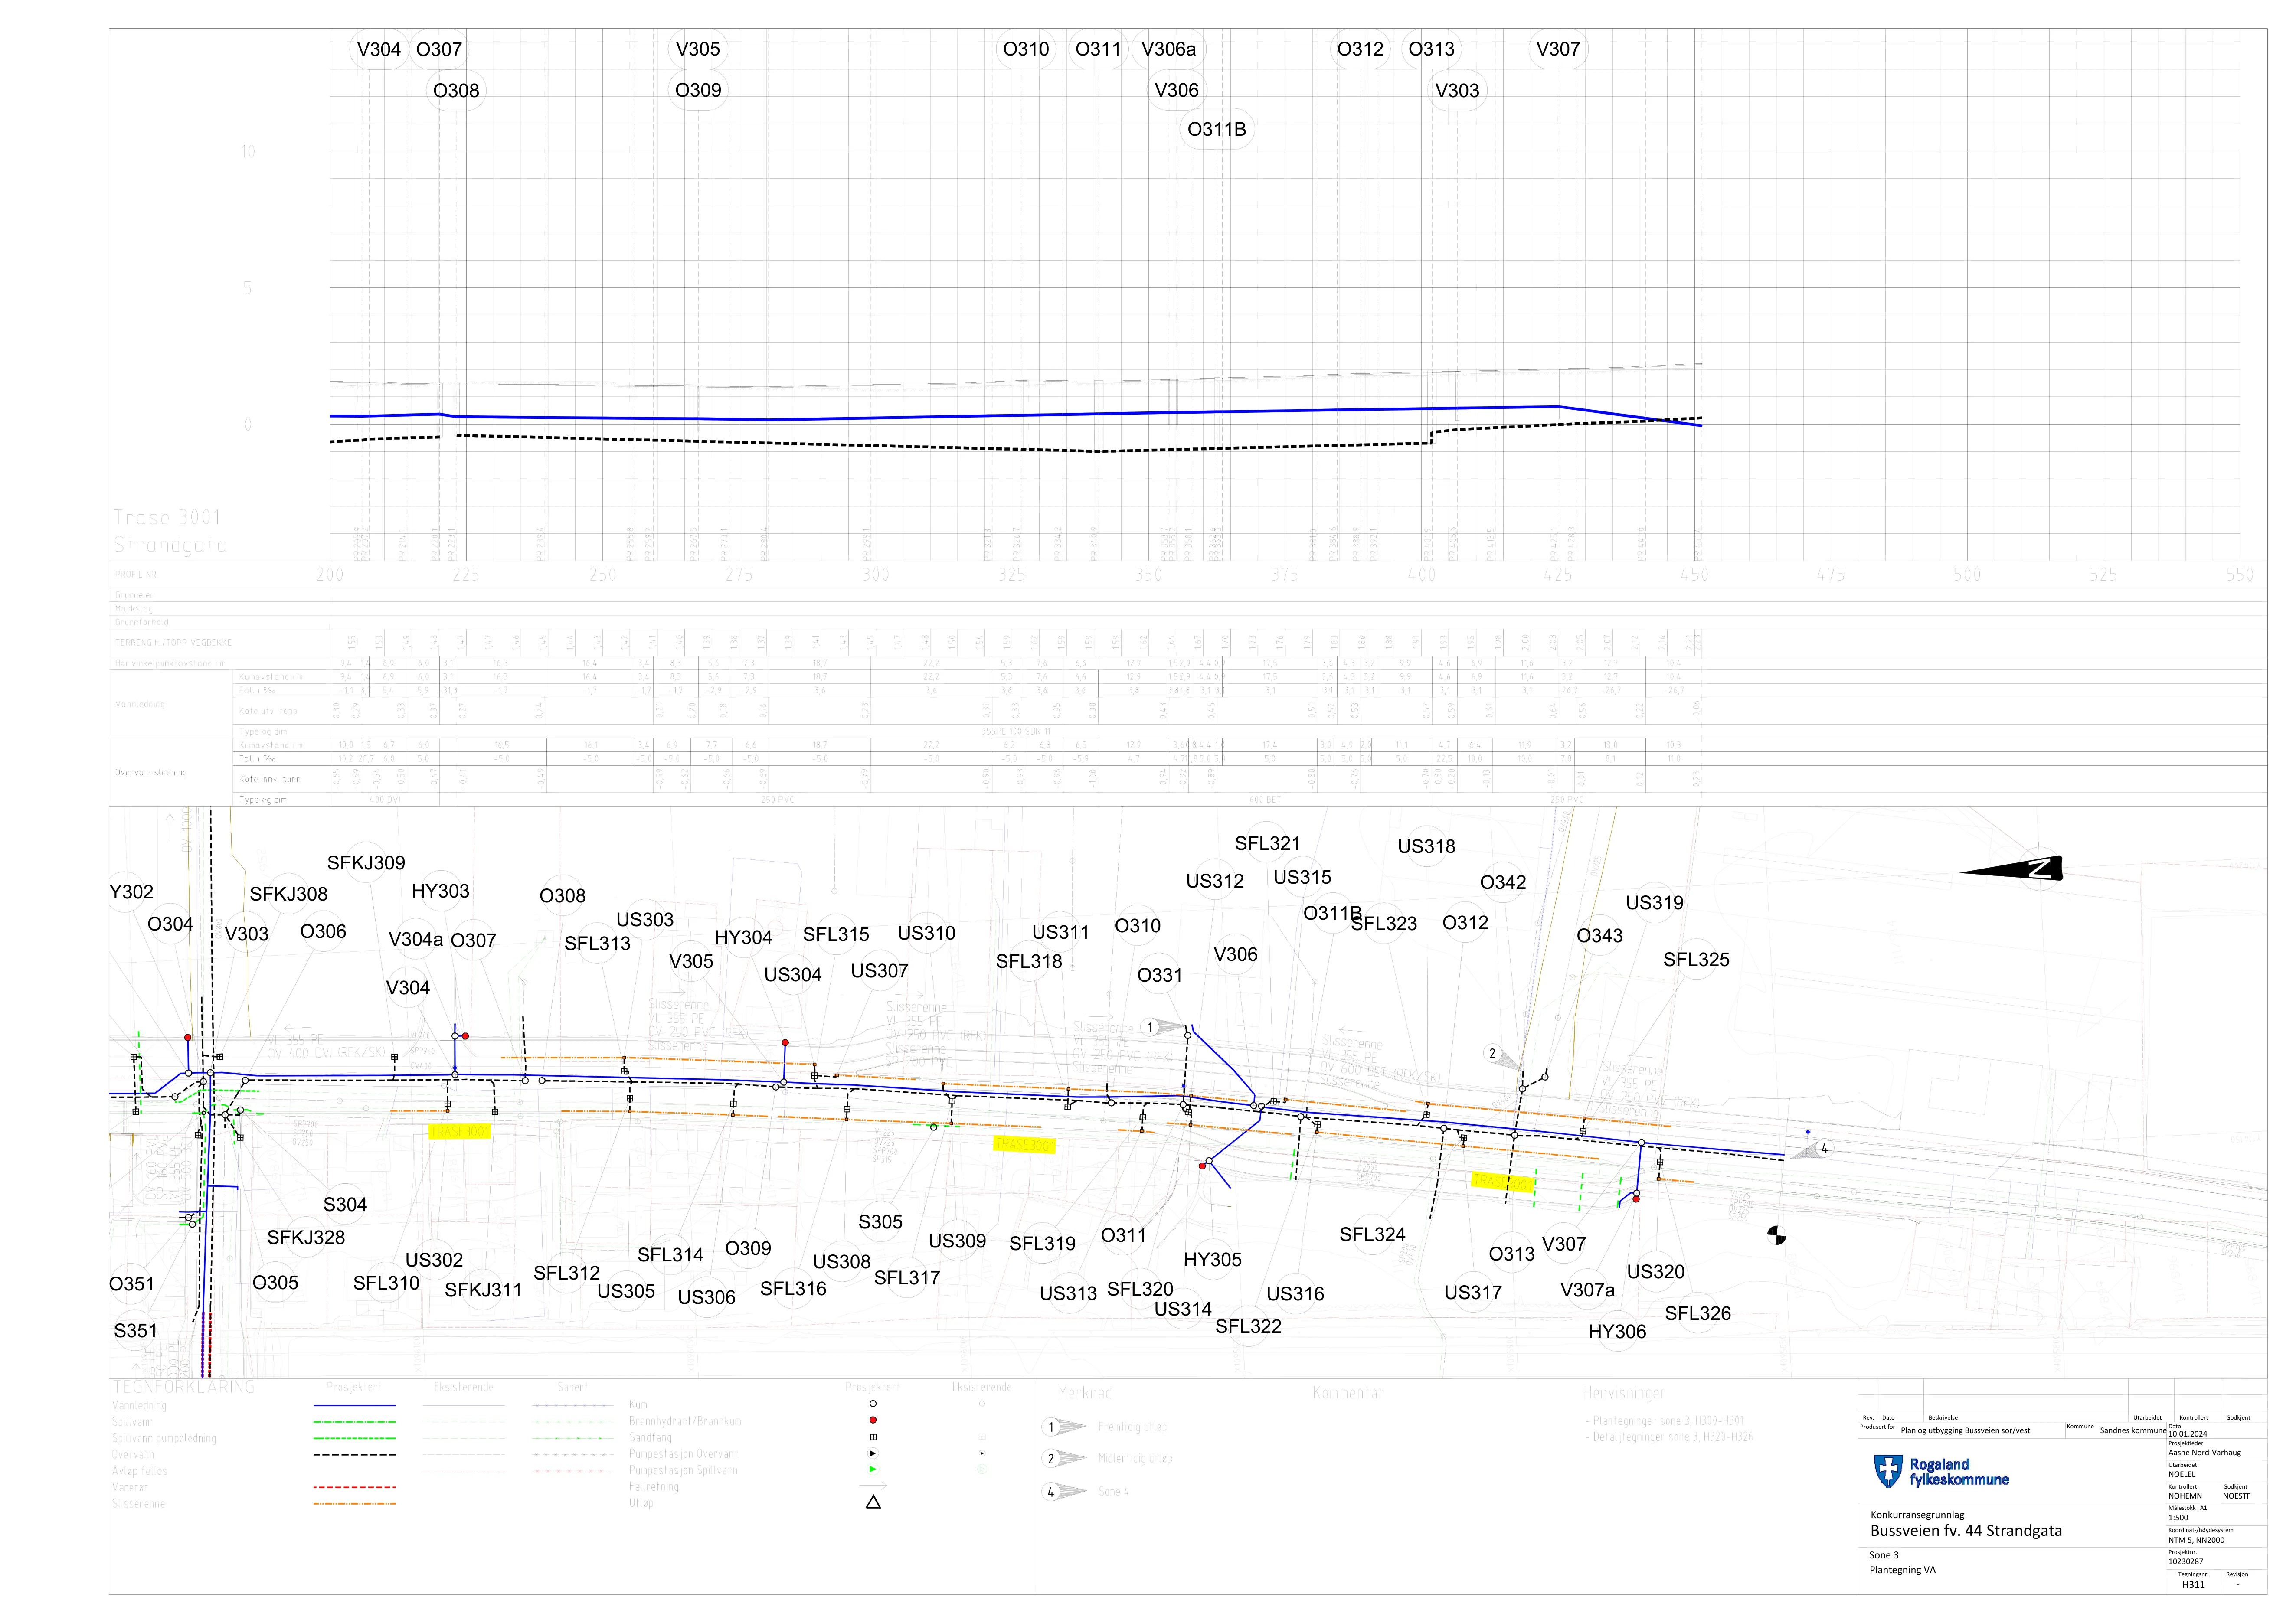2296x1623 pixels.
Task: Click the O342 label
Action: [1503, 882]
